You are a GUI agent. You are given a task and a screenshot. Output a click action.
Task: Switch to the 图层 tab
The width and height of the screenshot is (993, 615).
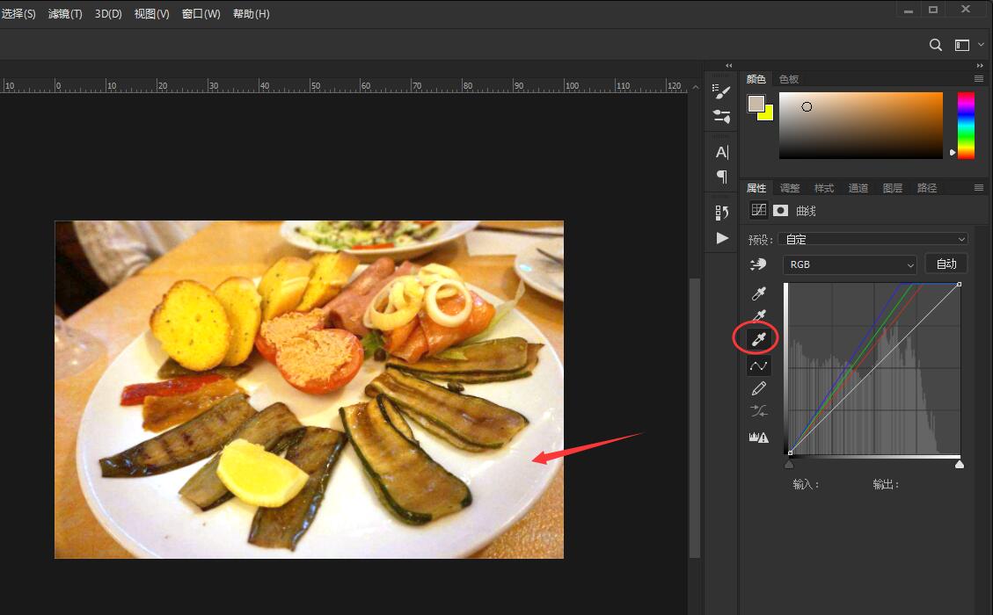(x=892, y=188)
